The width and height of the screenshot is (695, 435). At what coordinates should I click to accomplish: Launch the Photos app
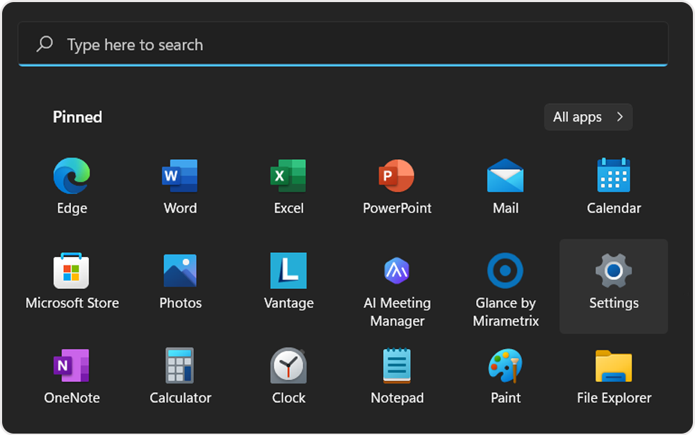tap(180, 280)
